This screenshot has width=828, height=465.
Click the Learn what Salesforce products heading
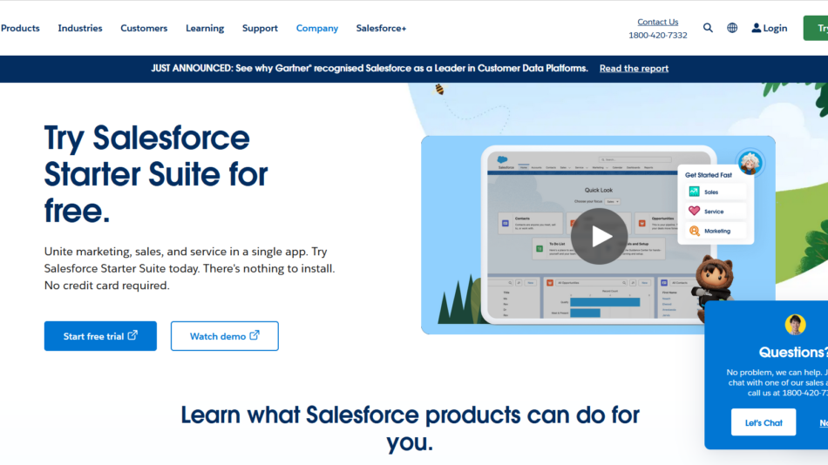pos(410,428)
